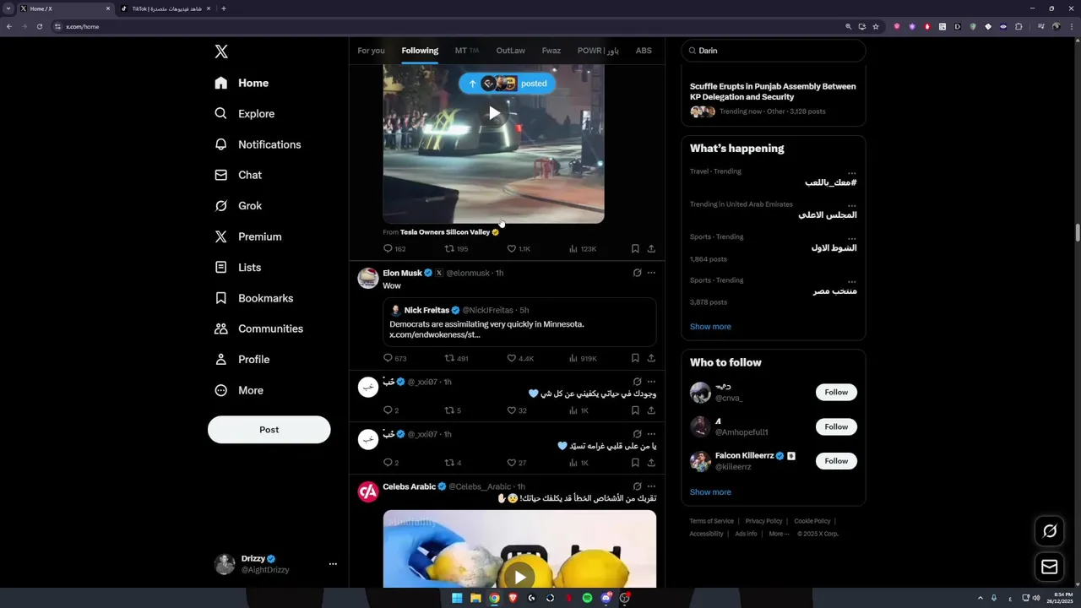Open Chat from the sidebar
This screenshot has height=608, width=1081.
pyautogui.click(x=238, y=175)
